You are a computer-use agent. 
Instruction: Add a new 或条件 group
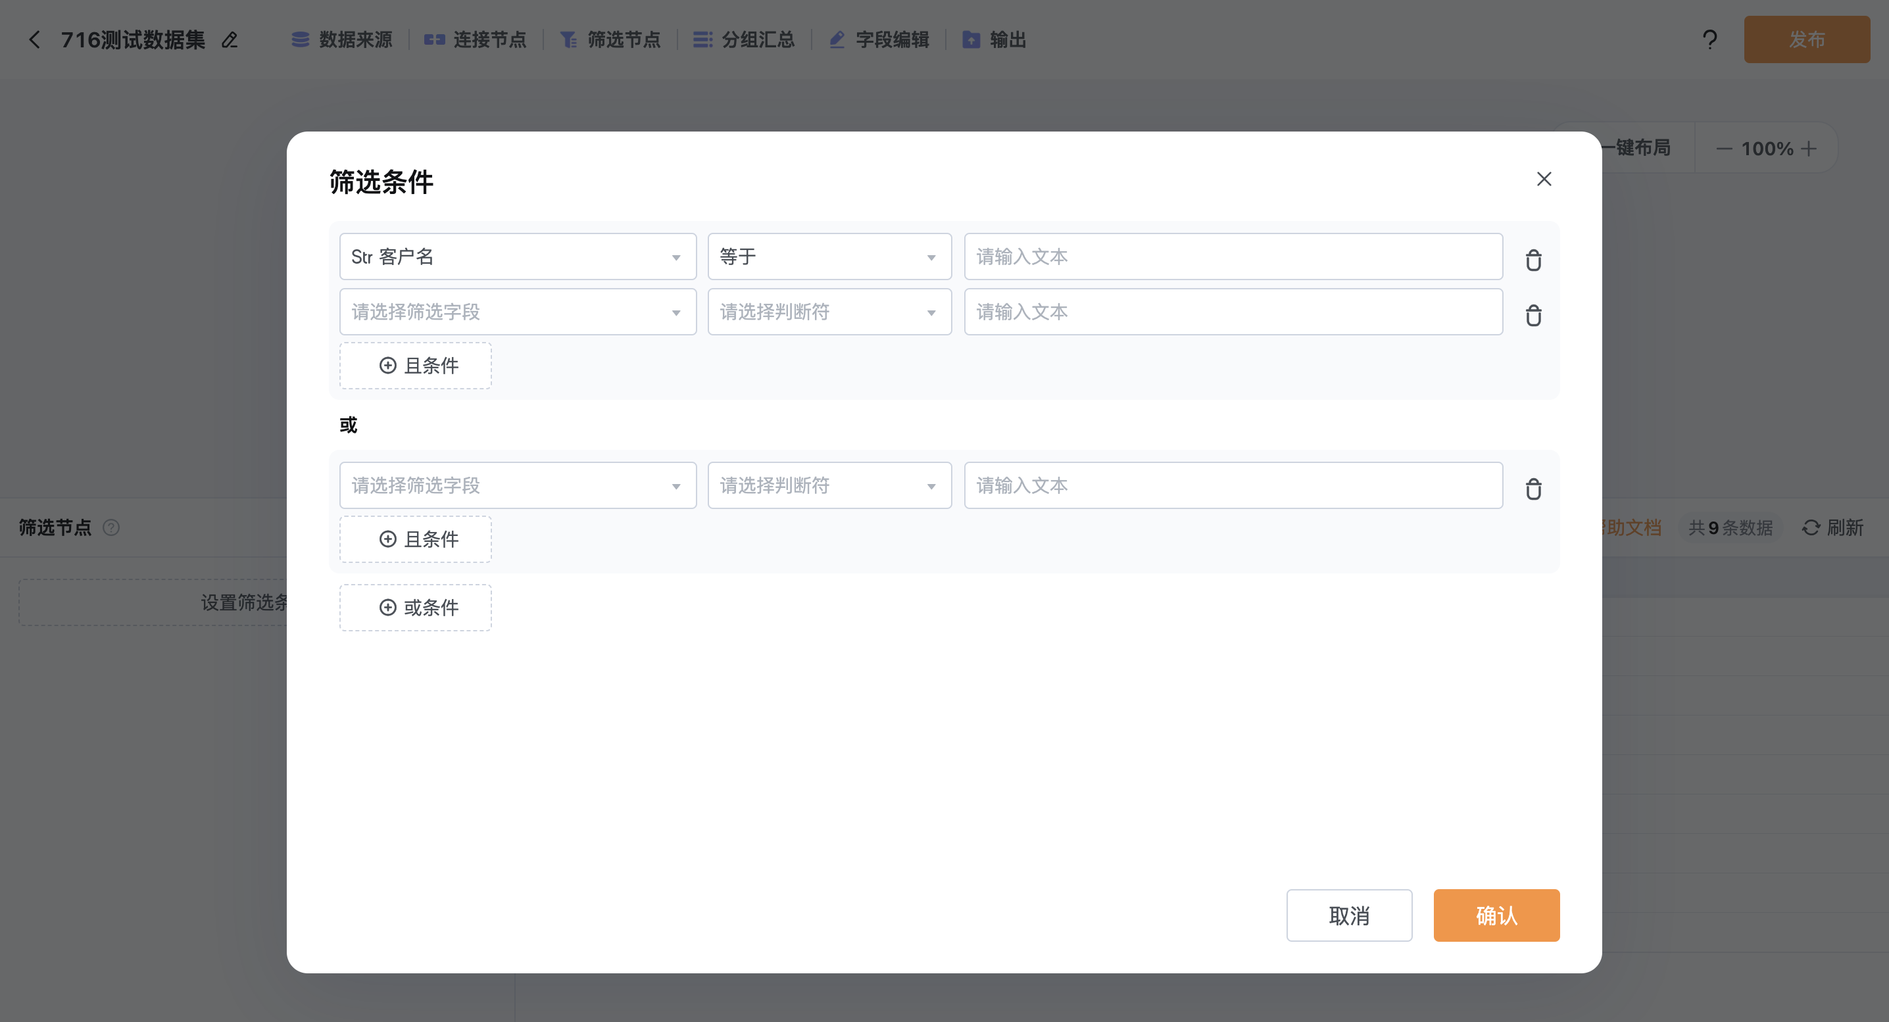(416, 608)
